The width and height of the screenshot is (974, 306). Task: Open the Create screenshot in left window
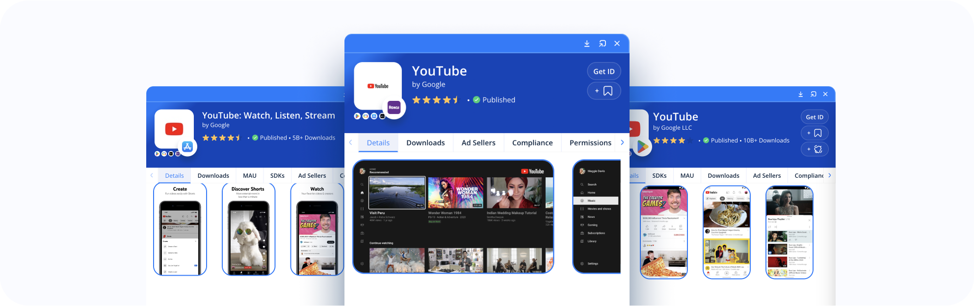(x=180, y=229)
